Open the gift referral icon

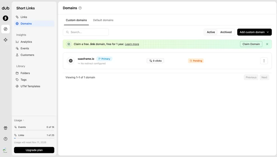click(x=5, y=128)
